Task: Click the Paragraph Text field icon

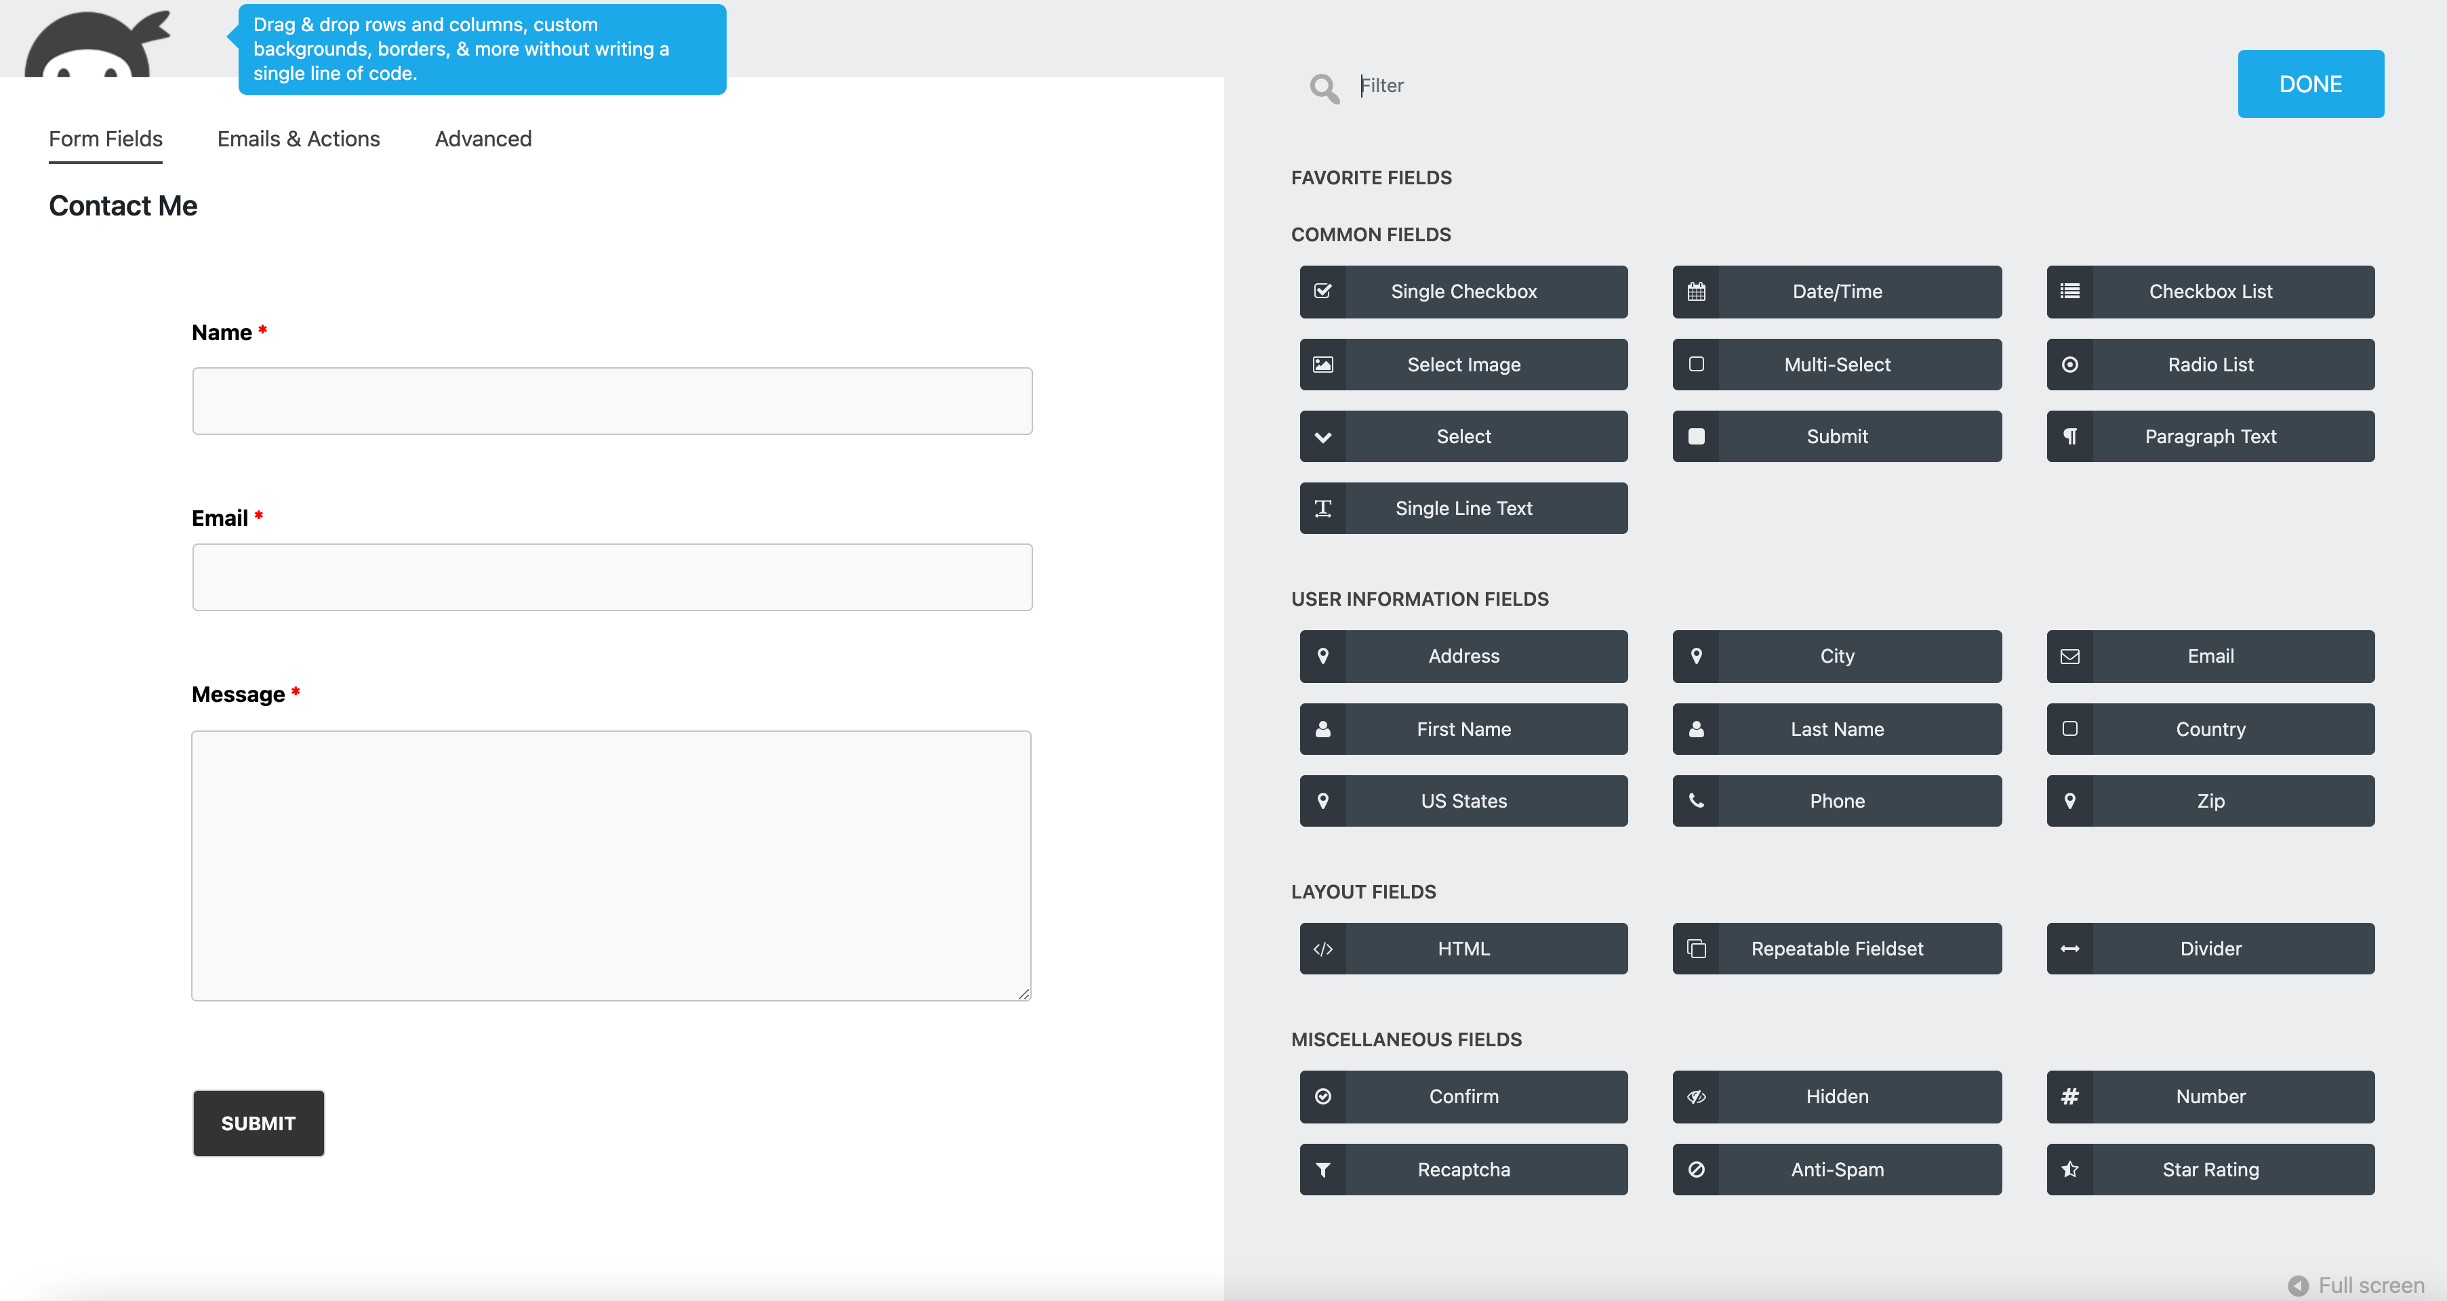Action: pyautogui.click(x=2070, y=435)
